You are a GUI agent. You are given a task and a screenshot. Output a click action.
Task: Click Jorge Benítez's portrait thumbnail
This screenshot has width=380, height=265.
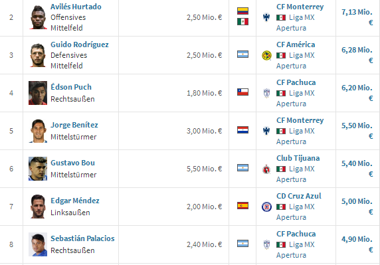tap(38, 131)
